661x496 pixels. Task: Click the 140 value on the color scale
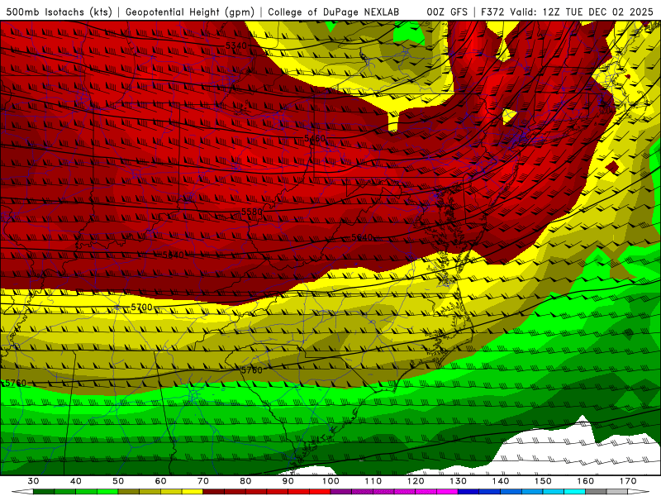tap(501, 481)
